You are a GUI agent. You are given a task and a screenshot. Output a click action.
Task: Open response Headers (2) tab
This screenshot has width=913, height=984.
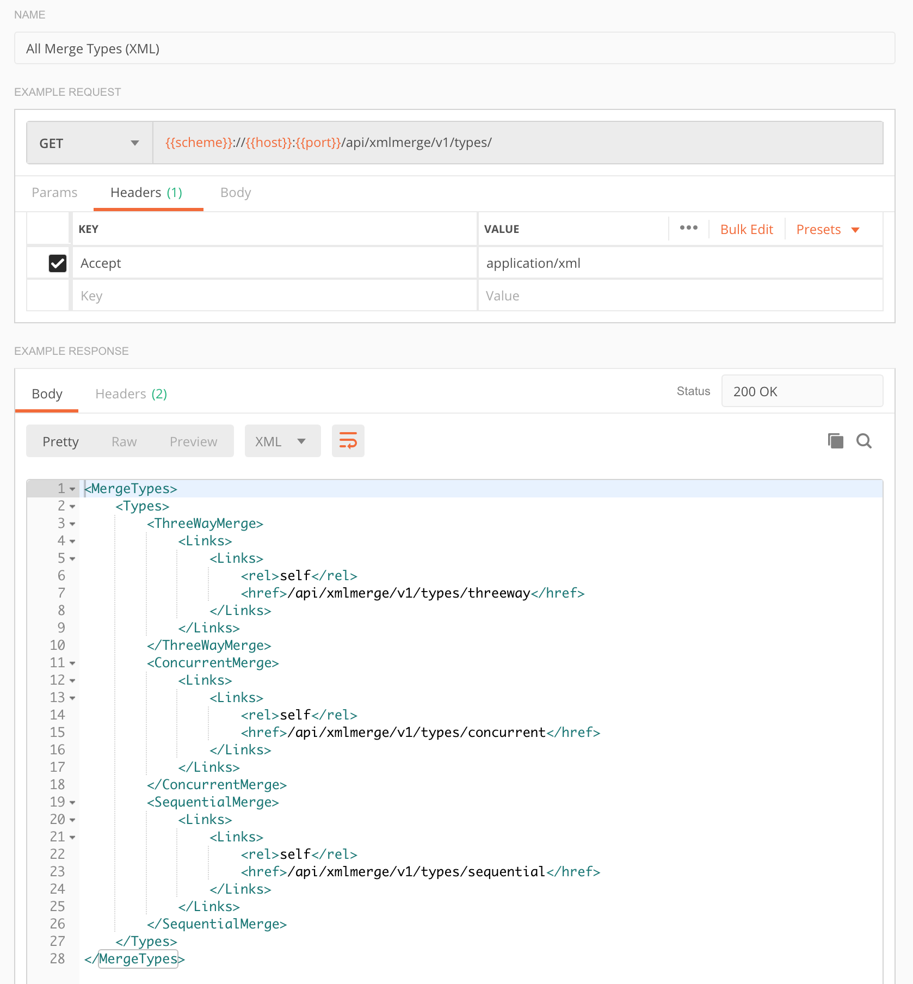(131, 394)
